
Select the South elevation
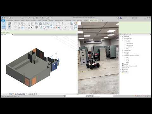128,61
